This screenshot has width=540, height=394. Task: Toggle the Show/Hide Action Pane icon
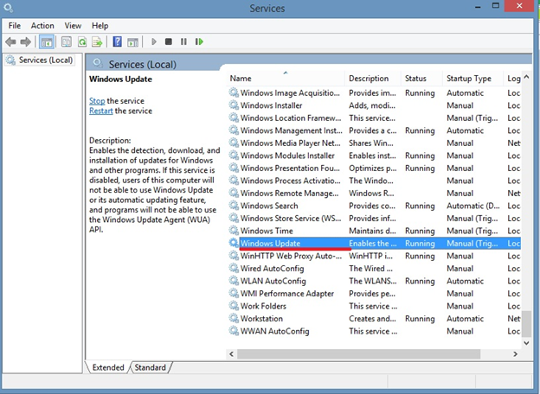pos(132,42)
